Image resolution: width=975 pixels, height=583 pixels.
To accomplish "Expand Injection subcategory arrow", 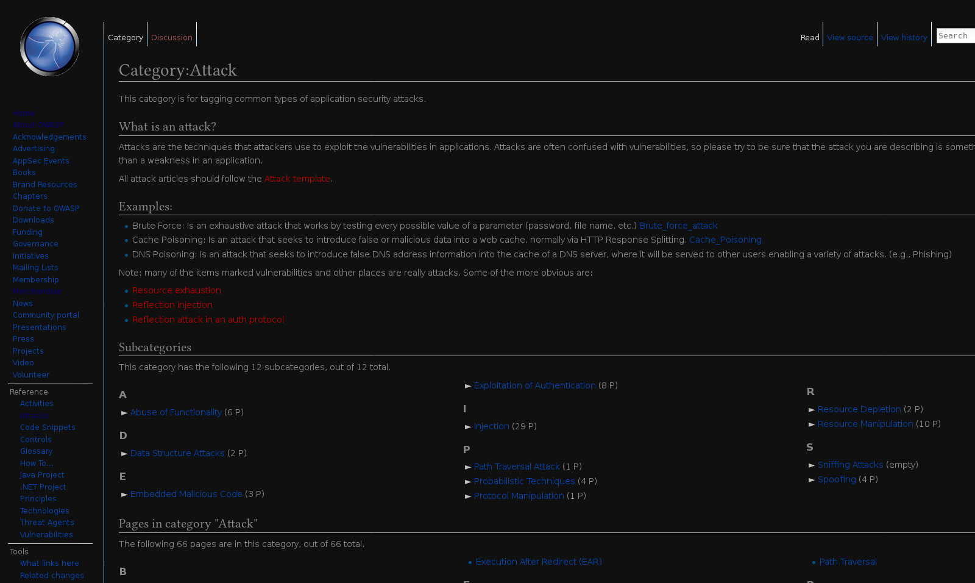I will pos(468,427).
